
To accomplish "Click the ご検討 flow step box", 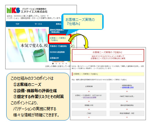I will pyautogui.click(x=89, y=113).
